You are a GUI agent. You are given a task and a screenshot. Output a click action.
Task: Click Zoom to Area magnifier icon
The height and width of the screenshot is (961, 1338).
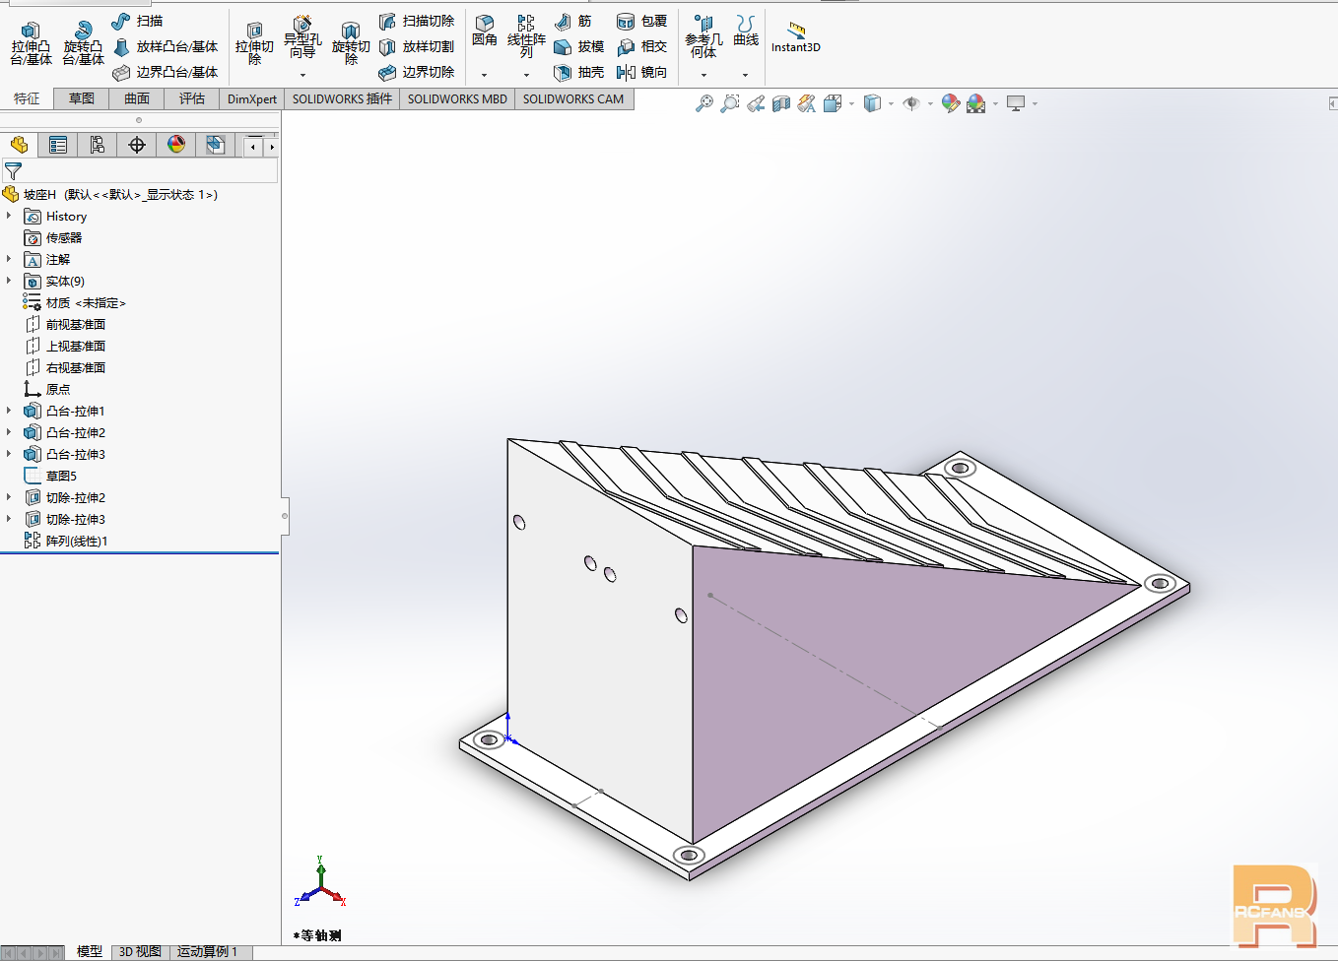730,103
